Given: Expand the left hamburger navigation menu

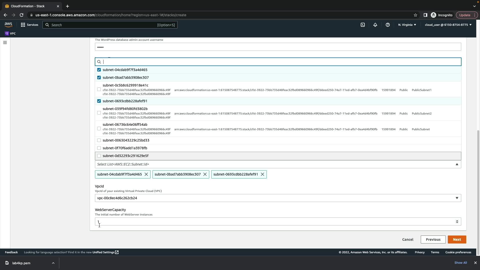Looking at the screenshot, I should click(5, 42).
